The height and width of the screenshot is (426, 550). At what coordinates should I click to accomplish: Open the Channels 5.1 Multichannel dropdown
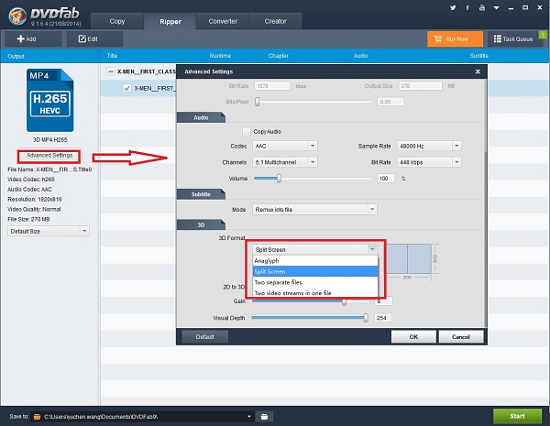[285, 162]
